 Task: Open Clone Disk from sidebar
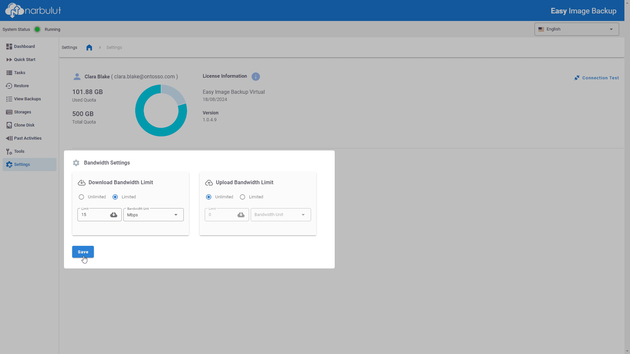(30, 125)
